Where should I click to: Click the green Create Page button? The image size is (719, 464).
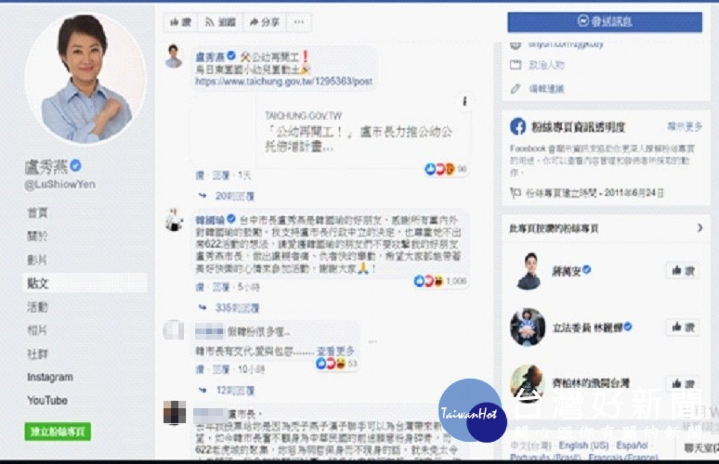coord(58,432)
